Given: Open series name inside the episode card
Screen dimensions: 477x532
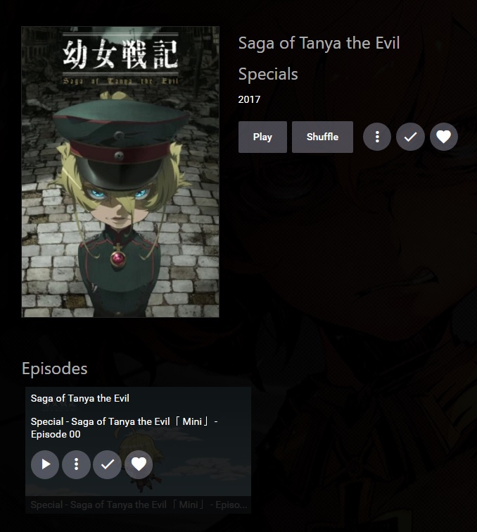Looking at the screenshot, I should click(x=80, y=398).
